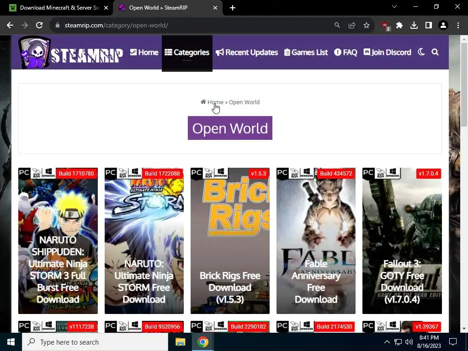Image resolution: width=468 pixels, height=351 pixels.
Task: Open the Games List page
Action: [x=306, y=52]
